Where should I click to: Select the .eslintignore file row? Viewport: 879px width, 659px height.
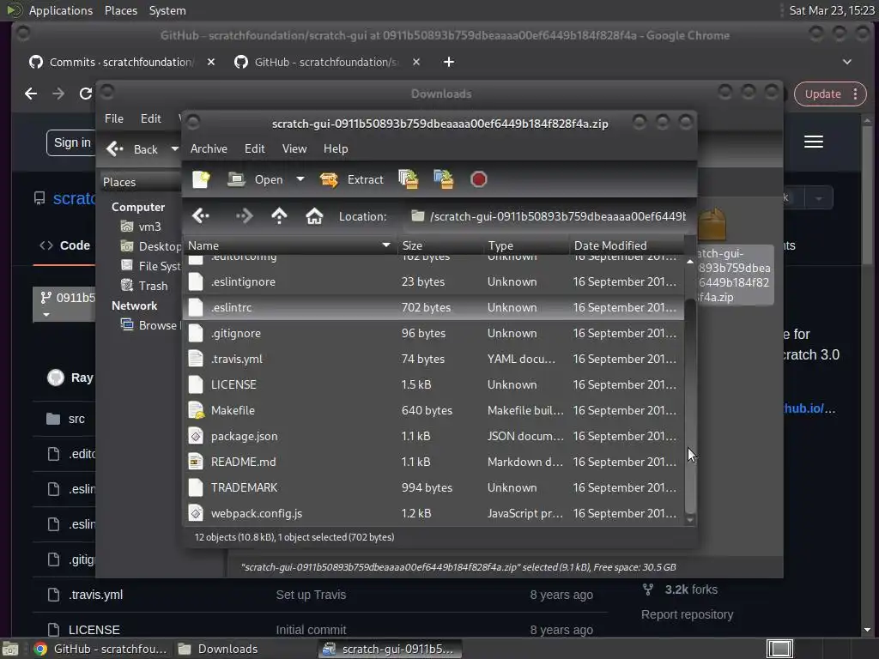(x=433, y=281)
